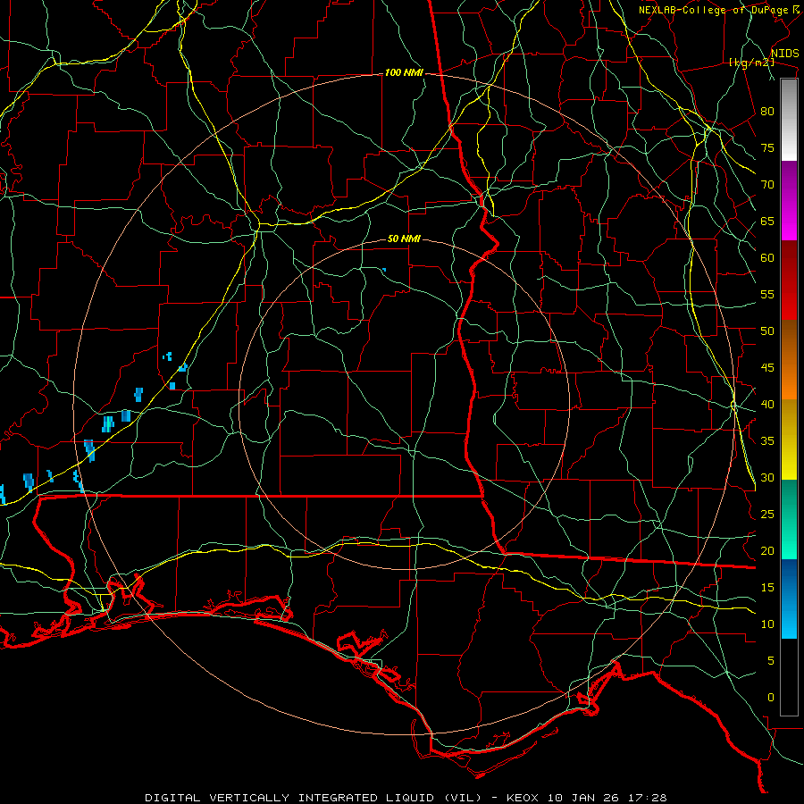Click the 40 value on the color scale
Viewport: 804px width, 804px height.
[x=767, y=405]
